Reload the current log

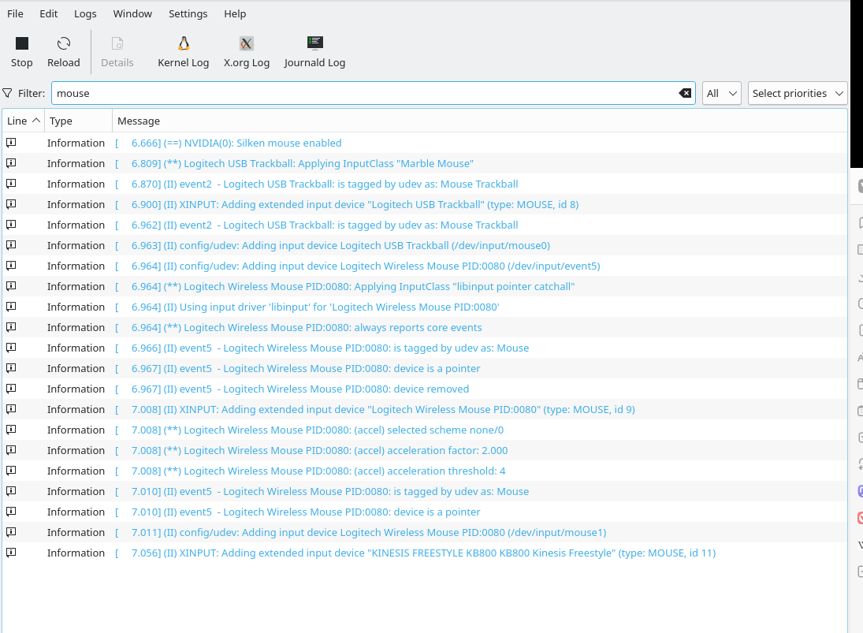64,52
